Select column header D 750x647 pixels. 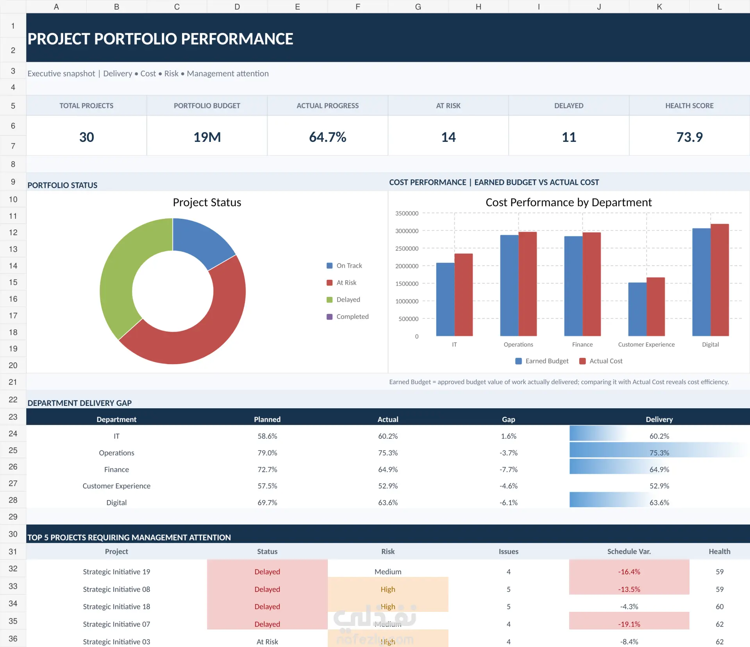point(237,7)
